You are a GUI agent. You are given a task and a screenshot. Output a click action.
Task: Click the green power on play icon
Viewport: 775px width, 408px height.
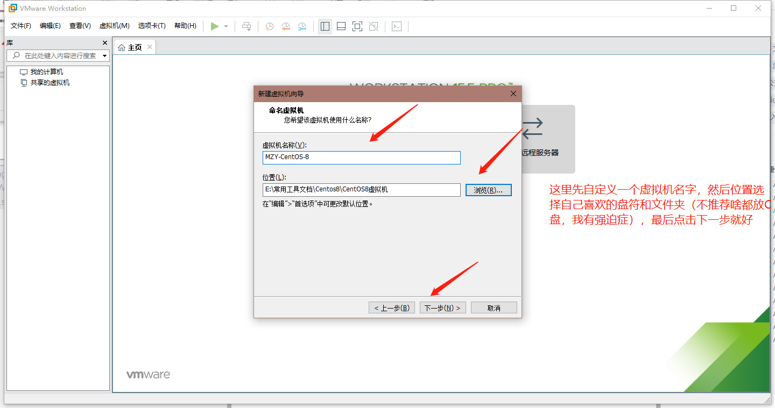pos(215,26)
